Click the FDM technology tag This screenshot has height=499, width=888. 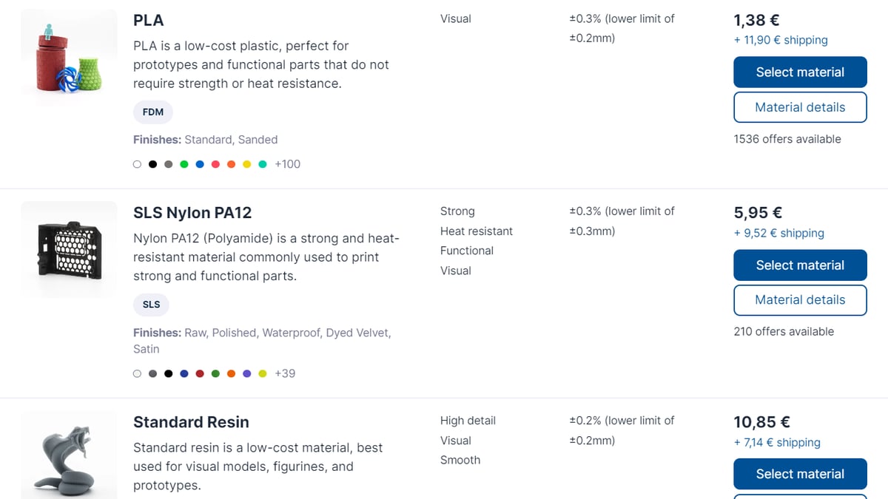click(153, 112)
